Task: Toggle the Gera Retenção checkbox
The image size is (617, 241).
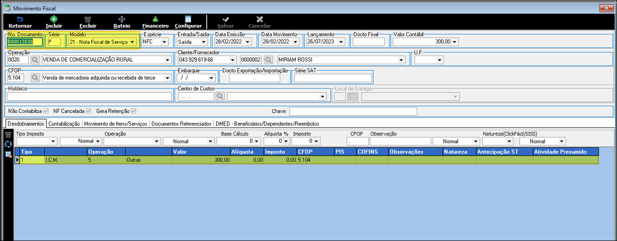Action: (x=134, y=112)
